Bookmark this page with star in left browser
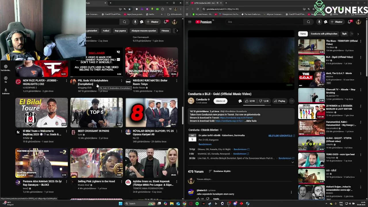The height and width of the screenshot is (207, 368). coord(129,9)
